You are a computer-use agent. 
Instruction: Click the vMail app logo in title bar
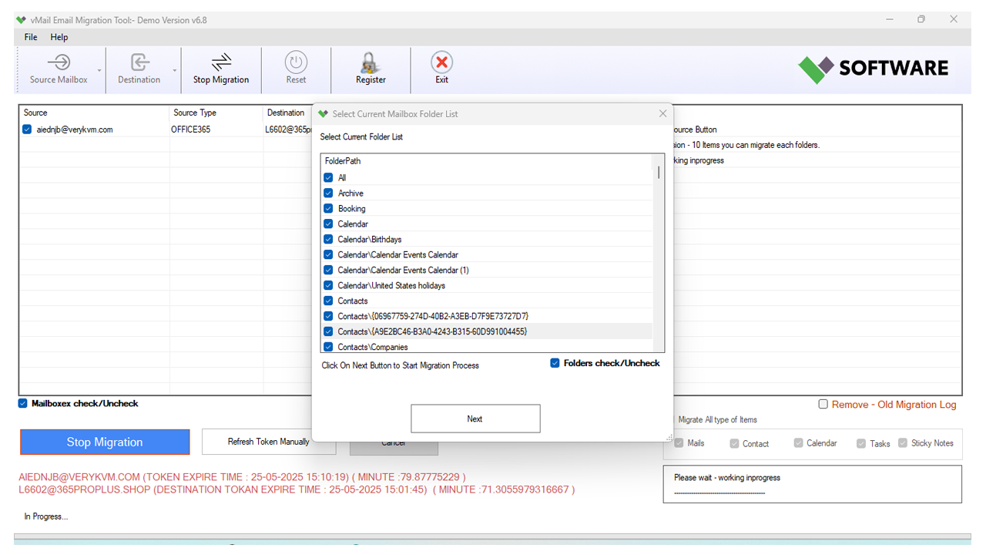[x=22, y=20]
